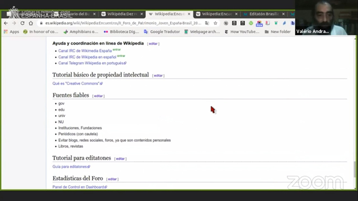Open the 'New folder' bookmarks folder
Screen dimensions: 358x201
click(x=278, y=32)
